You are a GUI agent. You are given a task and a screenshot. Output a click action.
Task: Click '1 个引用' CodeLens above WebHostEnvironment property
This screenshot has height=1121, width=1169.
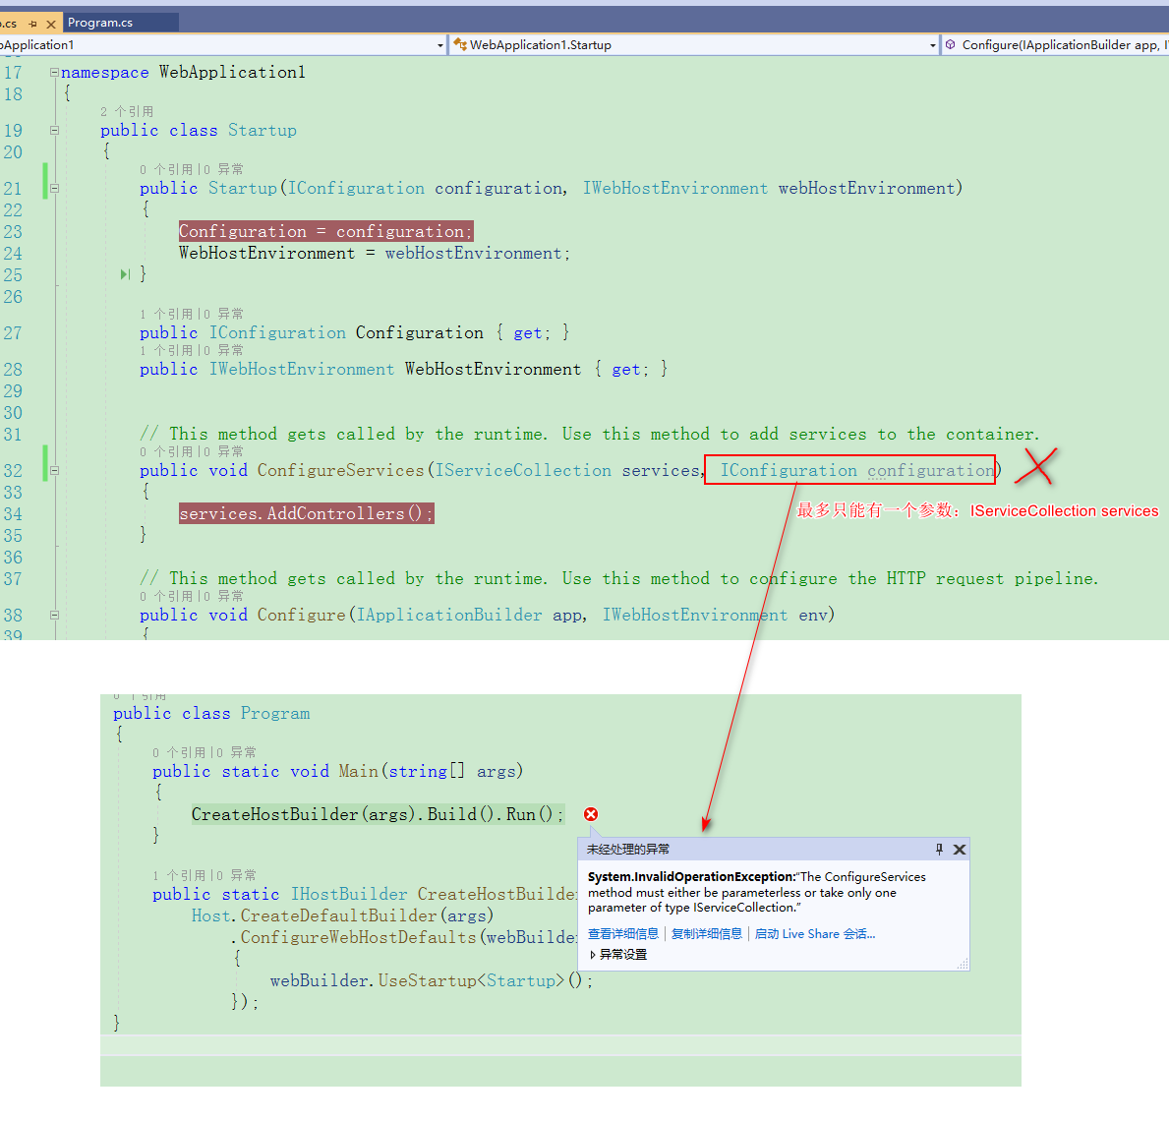(165, 350)
